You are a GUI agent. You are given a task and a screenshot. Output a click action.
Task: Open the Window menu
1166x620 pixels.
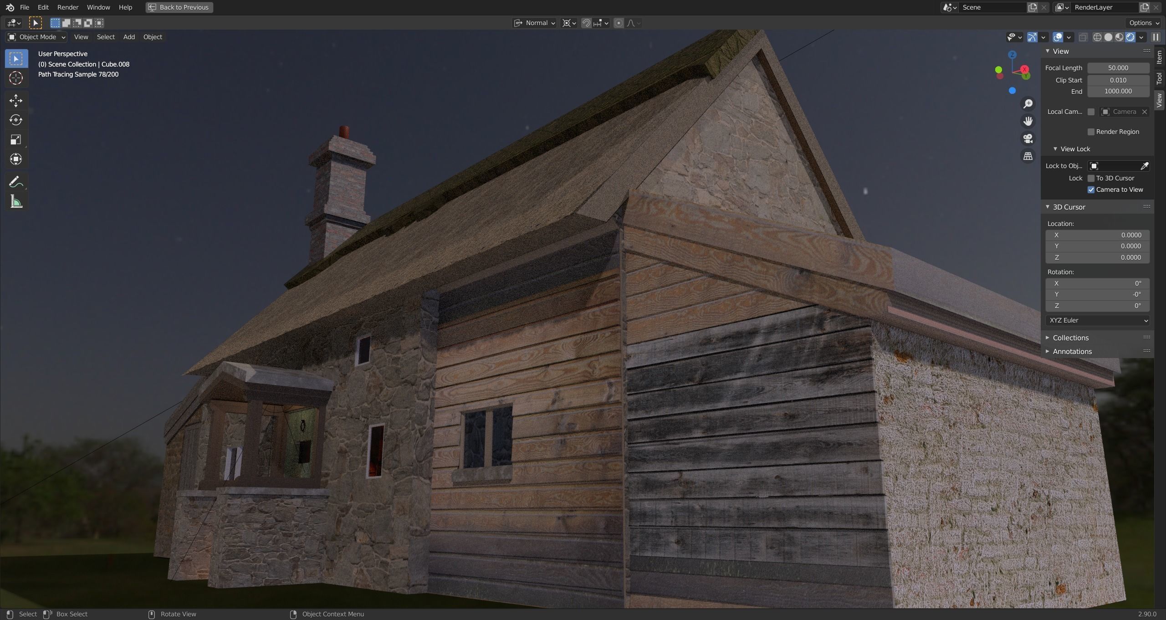point(98,7)
